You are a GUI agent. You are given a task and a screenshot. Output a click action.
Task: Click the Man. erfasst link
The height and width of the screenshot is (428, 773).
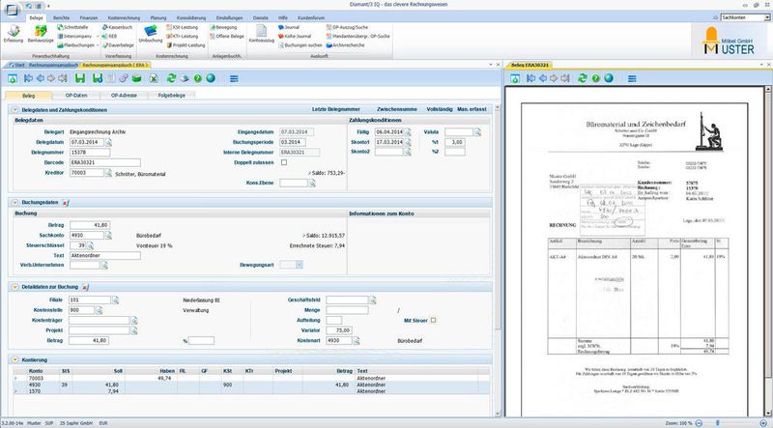(x=472, y=109)
